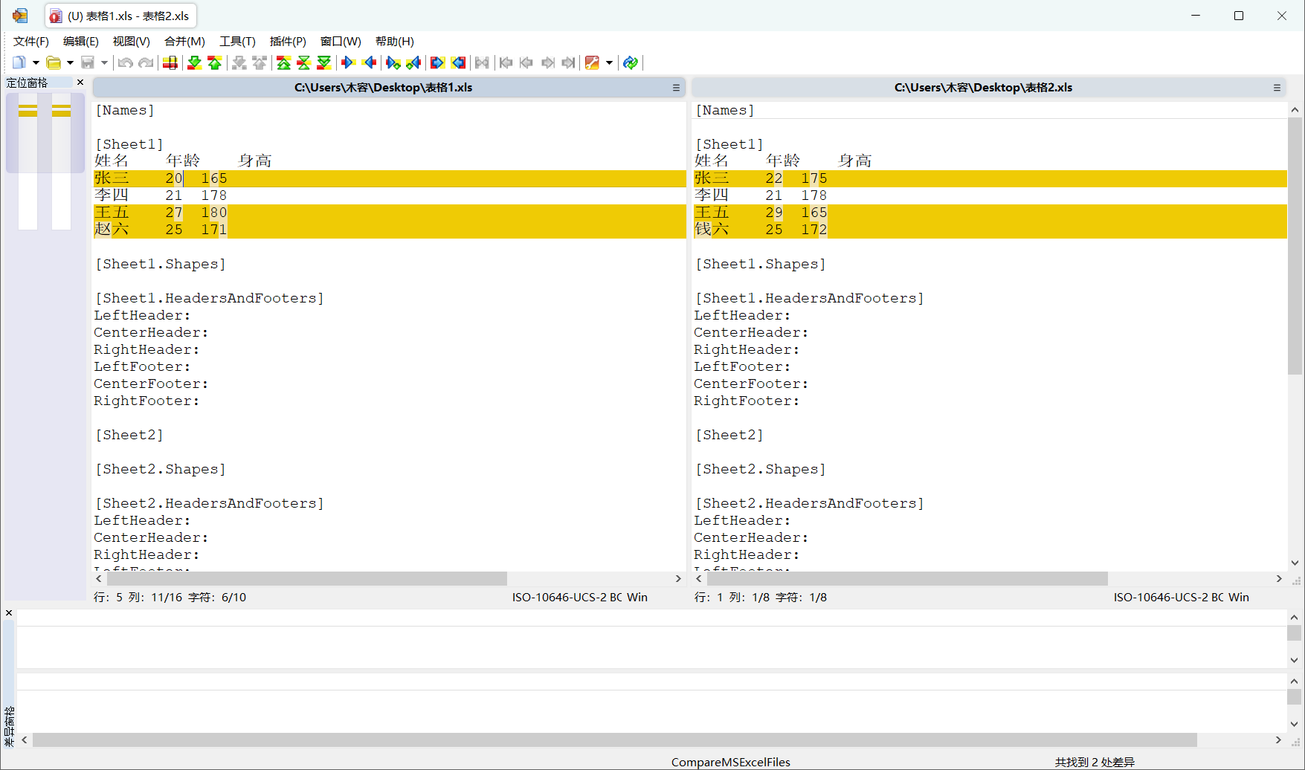Click the Redo toolbar icon
This screenshot has height=770, width=1305.
point(146,62)
